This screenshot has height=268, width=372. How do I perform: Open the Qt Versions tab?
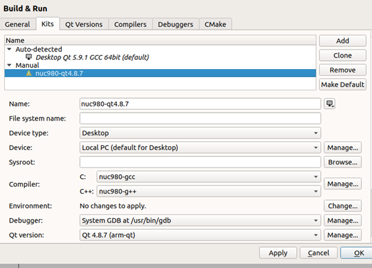(x=84, y=24)
